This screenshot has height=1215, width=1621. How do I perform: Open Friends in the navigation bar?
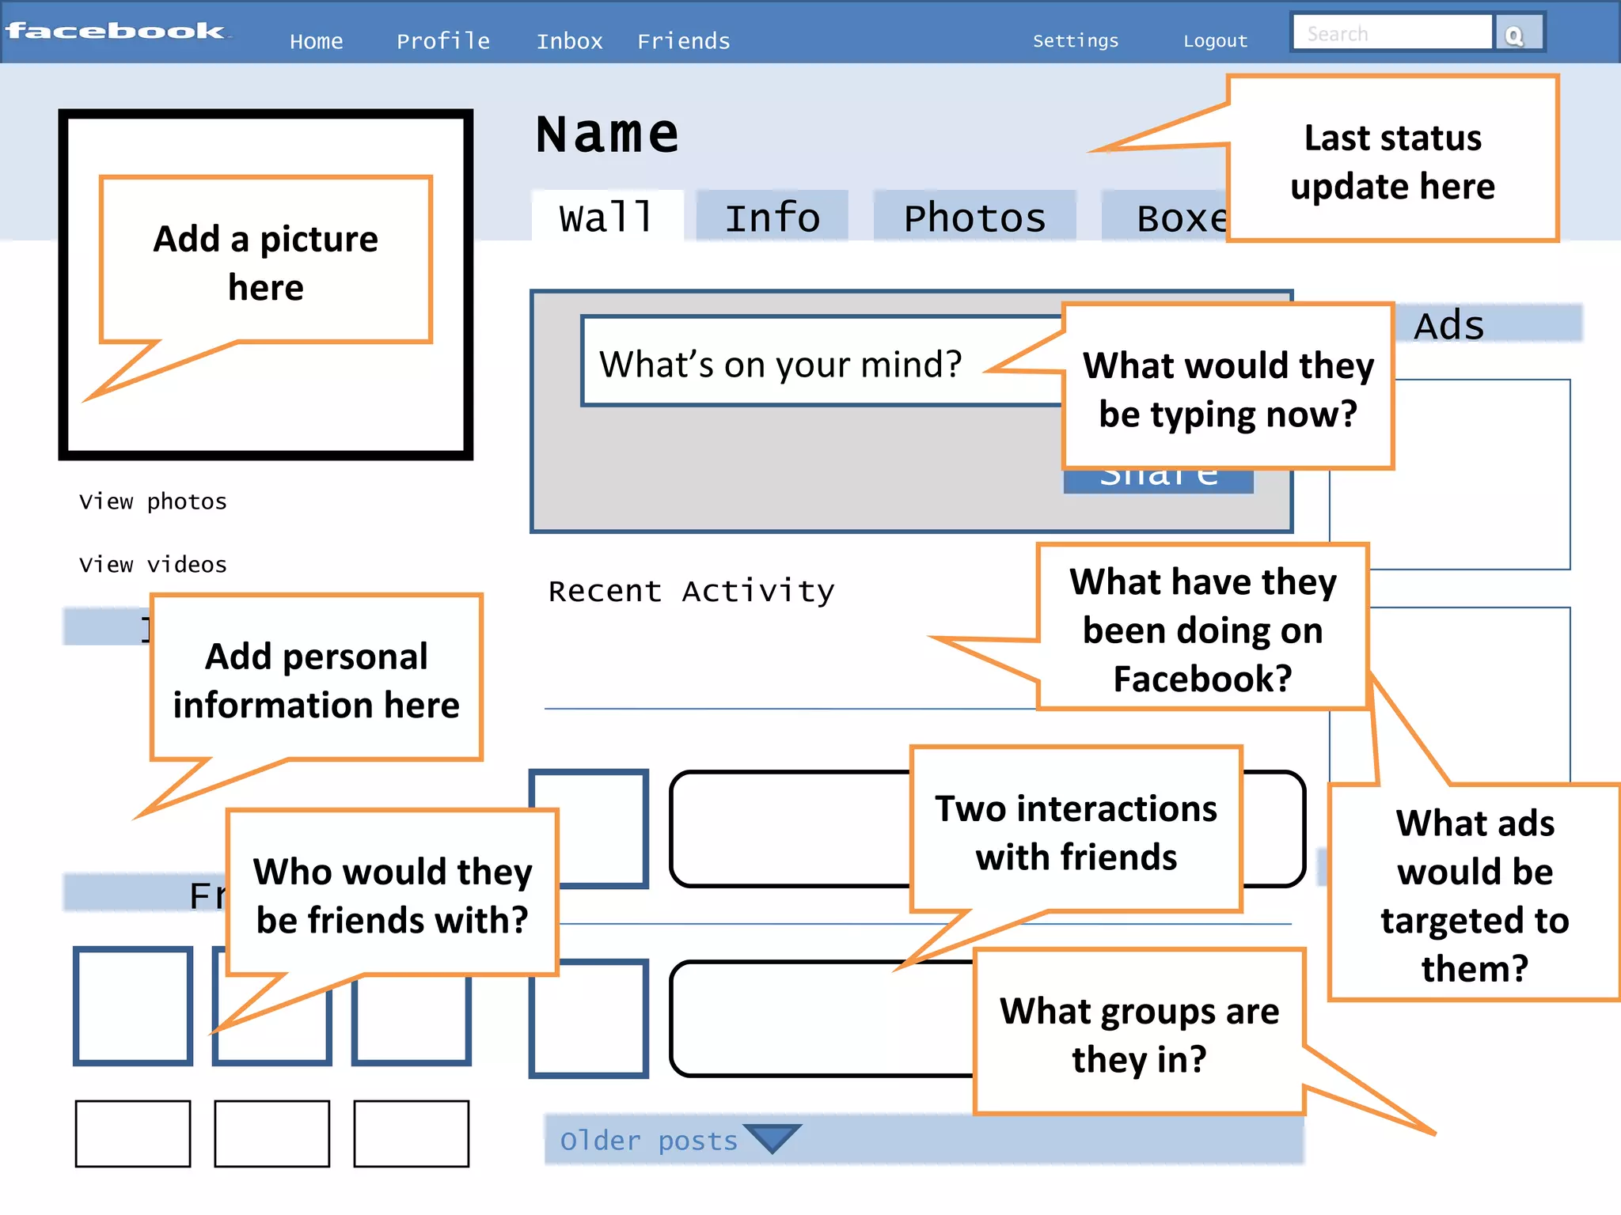pyautogui.click(x=683, y=41)
